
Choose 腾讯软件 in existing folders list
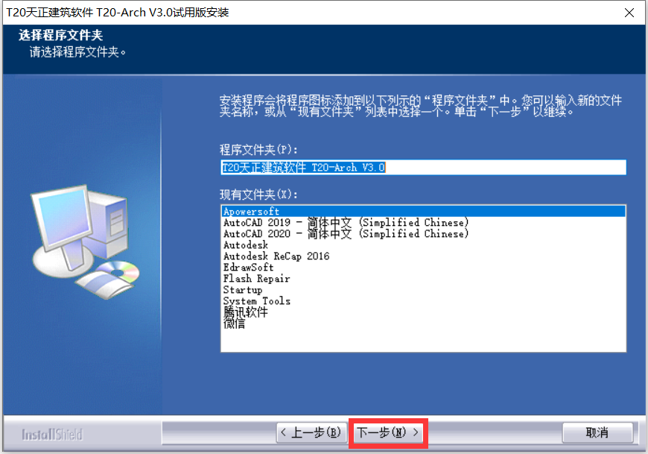tap(423, 312)
